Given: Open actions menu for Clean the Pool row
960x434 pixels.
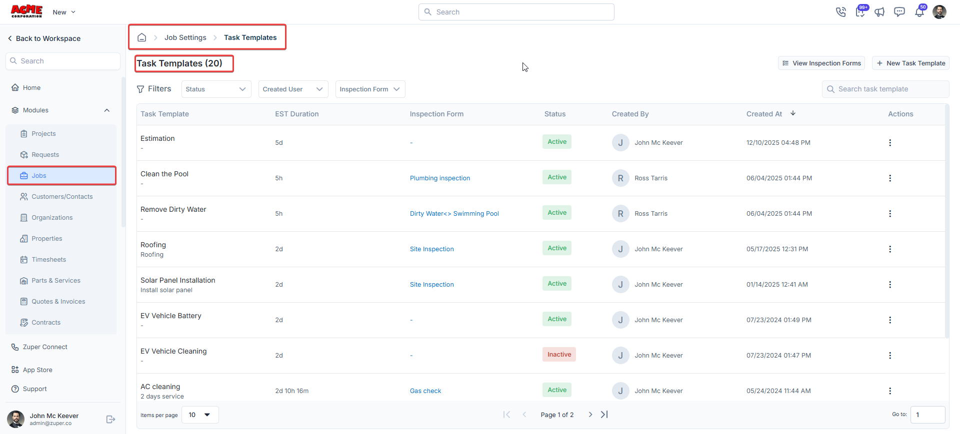Looking at the screenshot, I should pyautogui.click(x=890, y=178).
